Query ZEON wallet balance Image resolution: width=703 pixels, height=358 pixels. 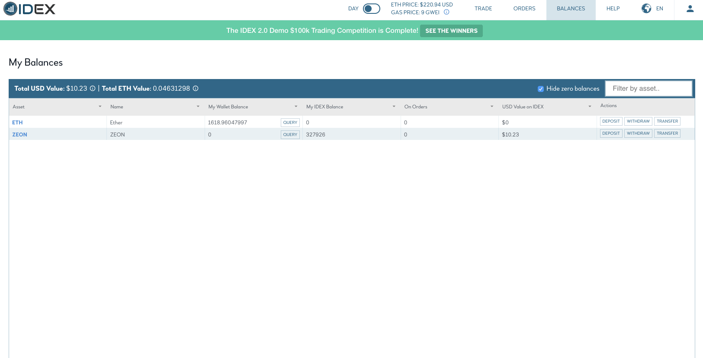[290, 135]
